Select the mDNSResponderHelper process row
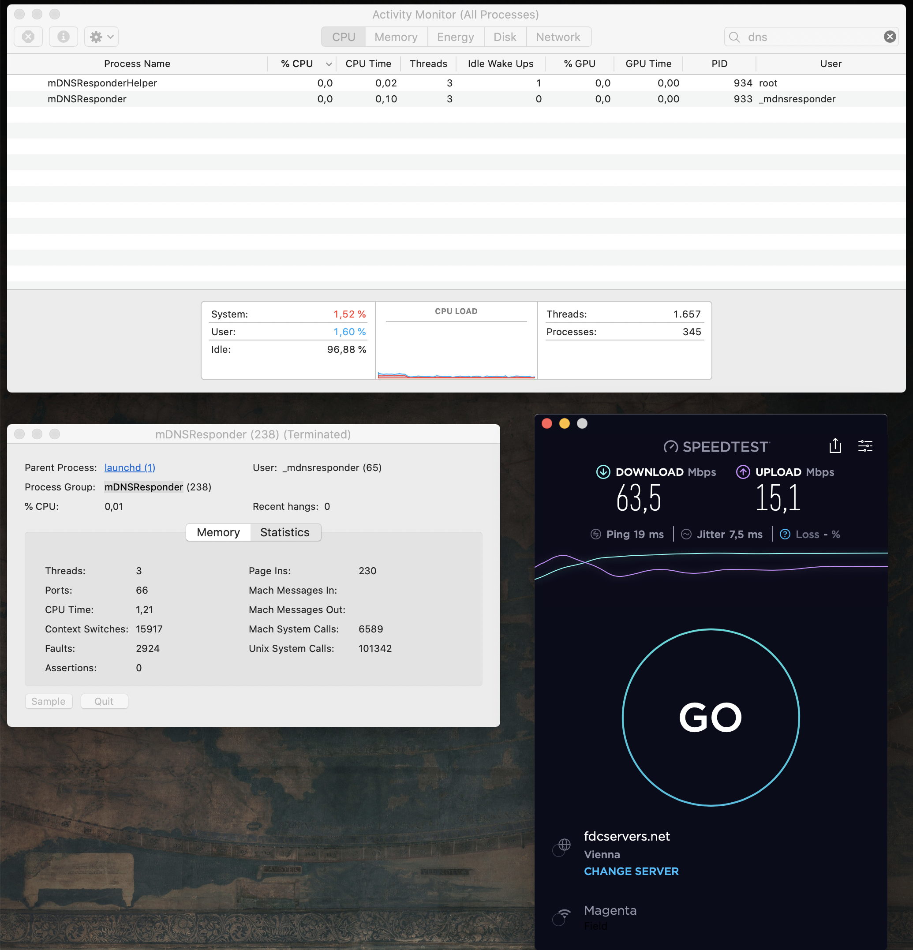 [x=102, y=83]
